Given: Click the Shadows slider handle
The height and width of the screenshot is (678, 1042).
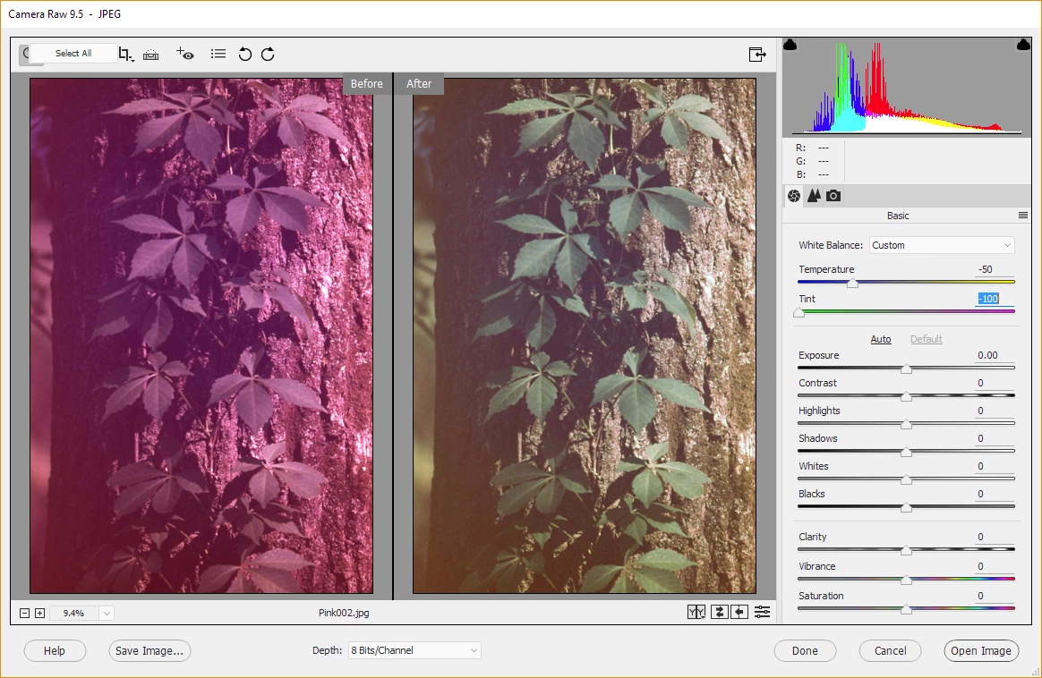Looking at the screenshot, I should (906, 453).
